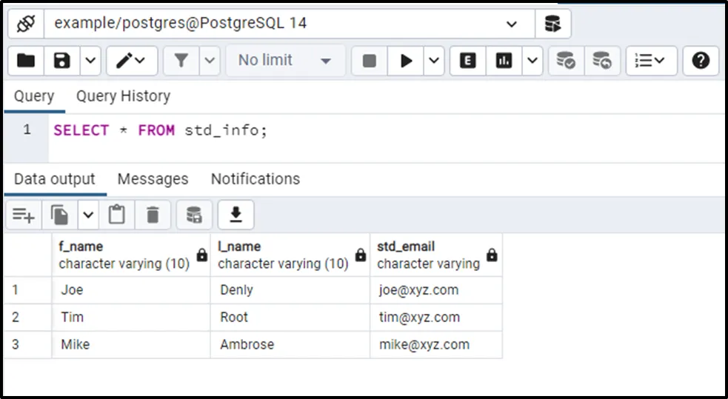Image resolution: width=728 pixels, height=399 pixels.
Task: Click the Save File icon
Action: [x=62, y=61]
